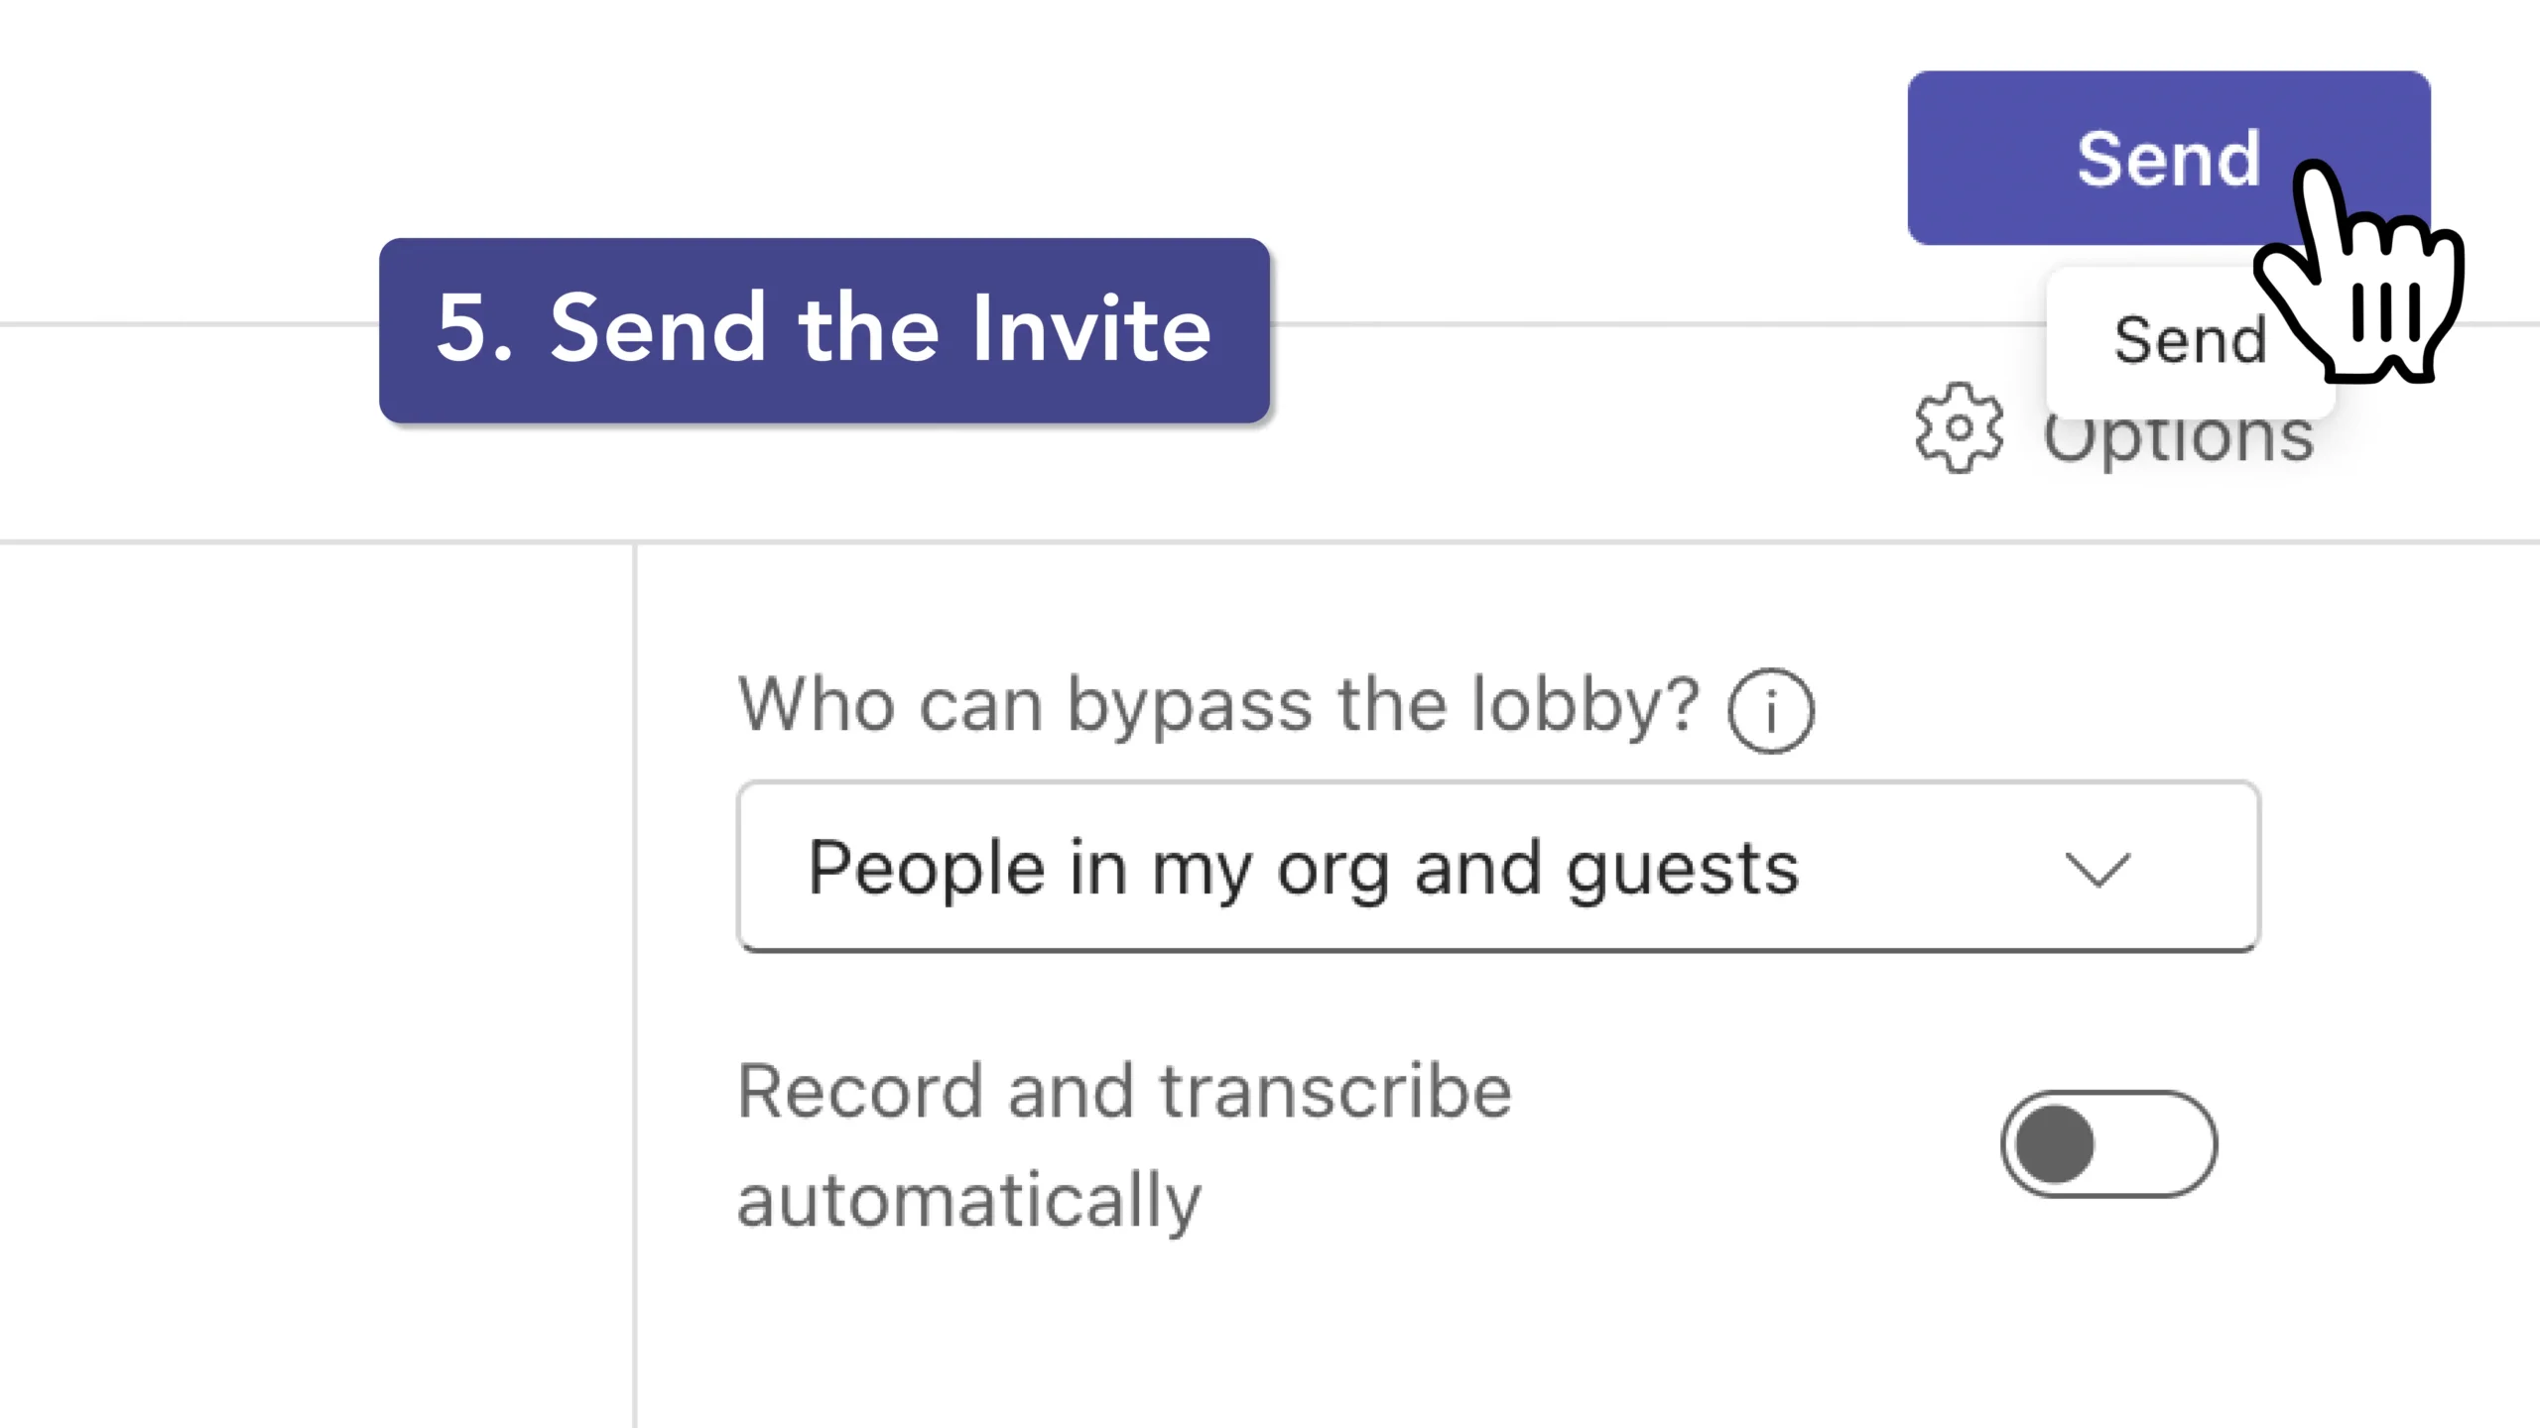Viewport: 2540px width, 1428px height.
Task: Expand the lobby bypass dropdown chevron
Action: coord(2096,870)
